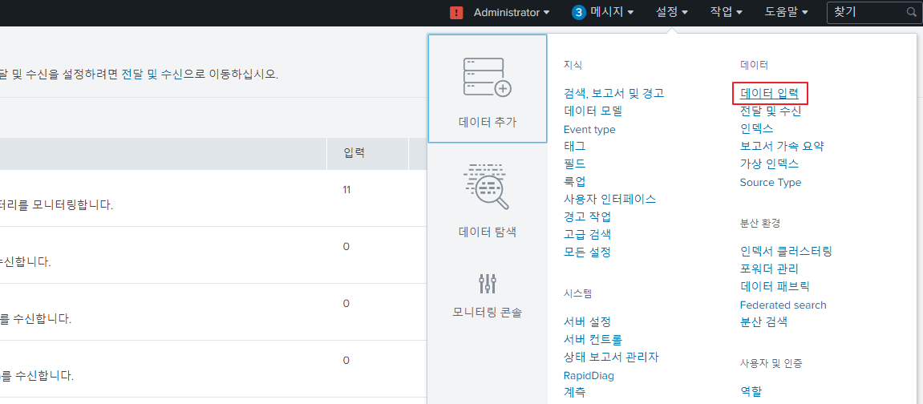This screenshot has height=404, width=923.
Task: Open the 작업 menu
Action: click(x=726, y=12)
